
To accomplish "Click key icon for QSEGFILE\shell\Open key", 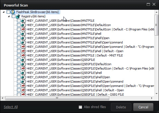I will click(23, 77).
